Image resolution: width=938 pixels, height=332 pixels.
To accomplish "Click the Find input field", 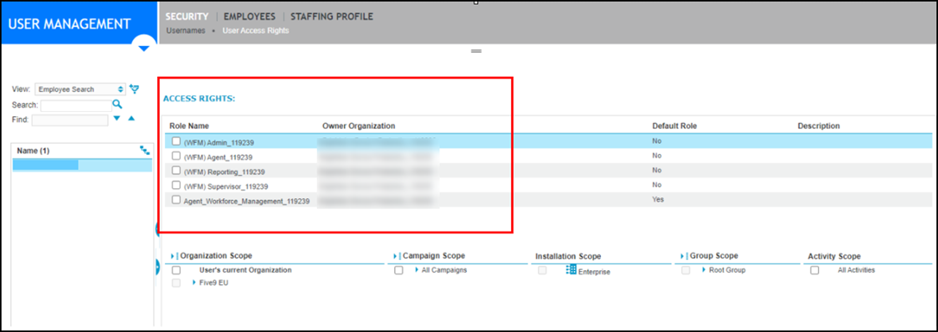I will [70, 120].
